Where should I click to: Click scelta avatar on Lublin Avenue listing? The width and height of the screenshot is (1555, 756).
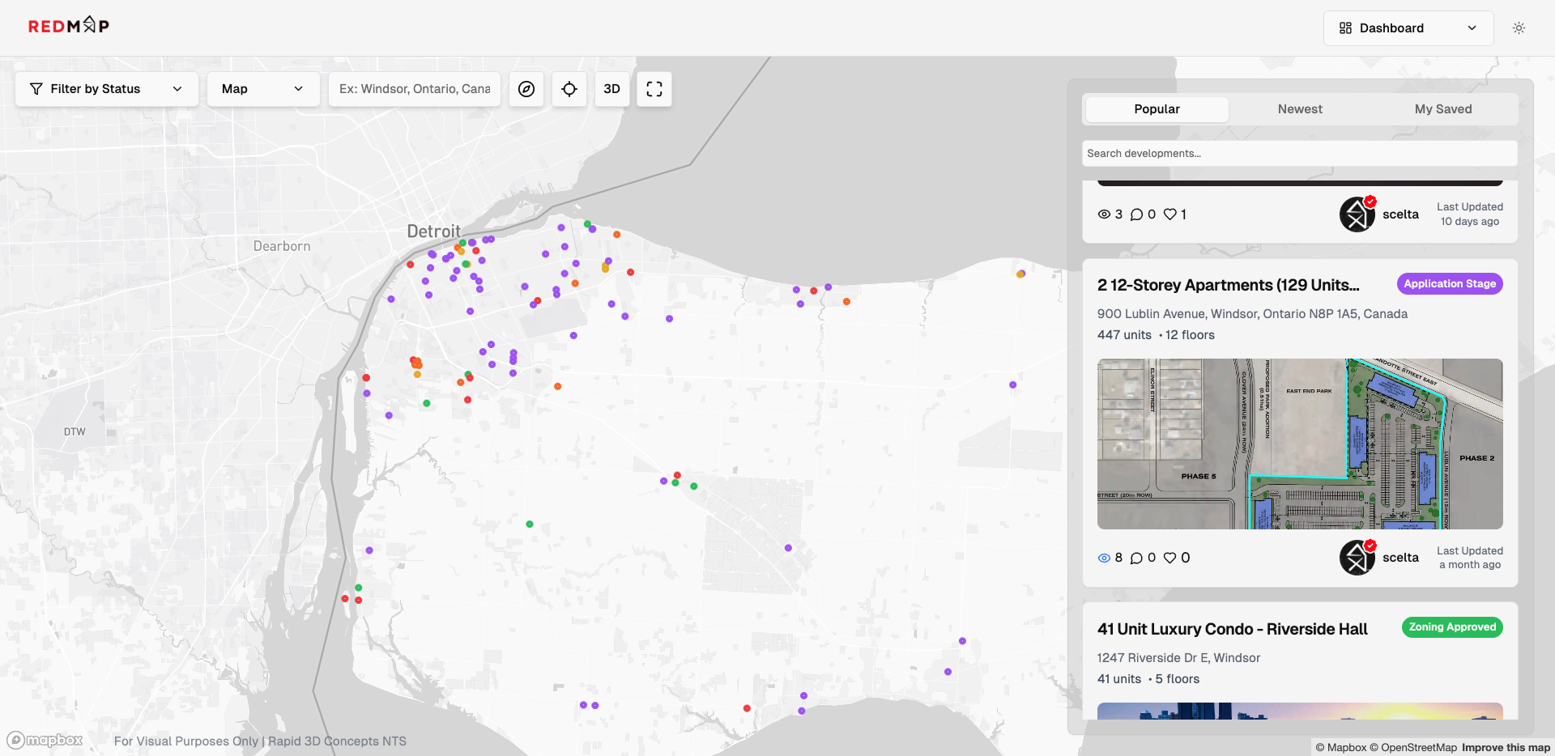click(x=1357, y=558)
